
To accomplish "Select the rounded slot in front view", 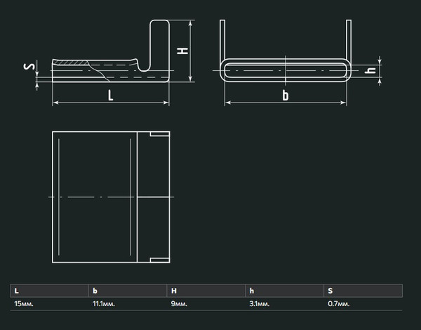I will pyautogui.click(x=285, y=71).
